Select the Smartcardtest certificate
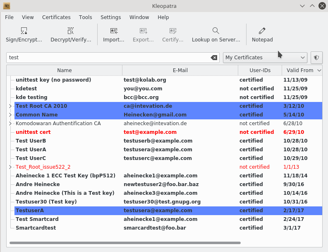 point(168,228)
